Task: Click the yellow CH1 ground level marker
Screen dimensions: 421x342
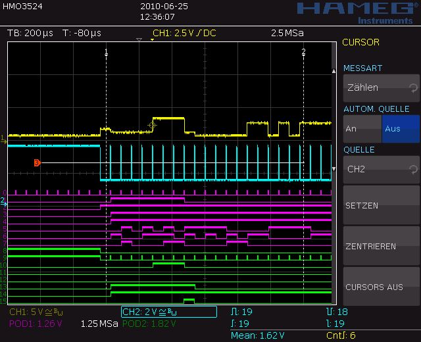Action: [x=3, y=139]
